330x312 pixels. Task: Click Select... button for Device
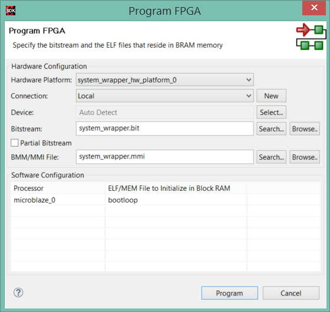coord(271,112)
